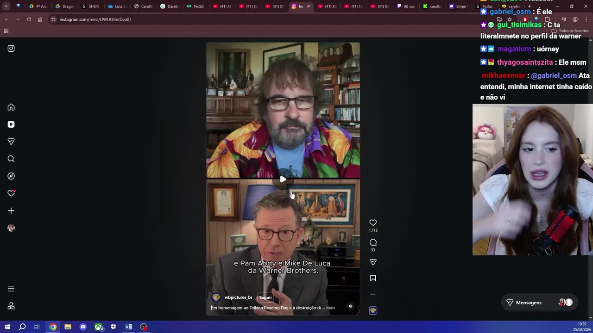Image resolution: width=593 pixels, height=333 pixels.
Task: Open Instagram Search from the sidebar
Action: tap(11, 159)
